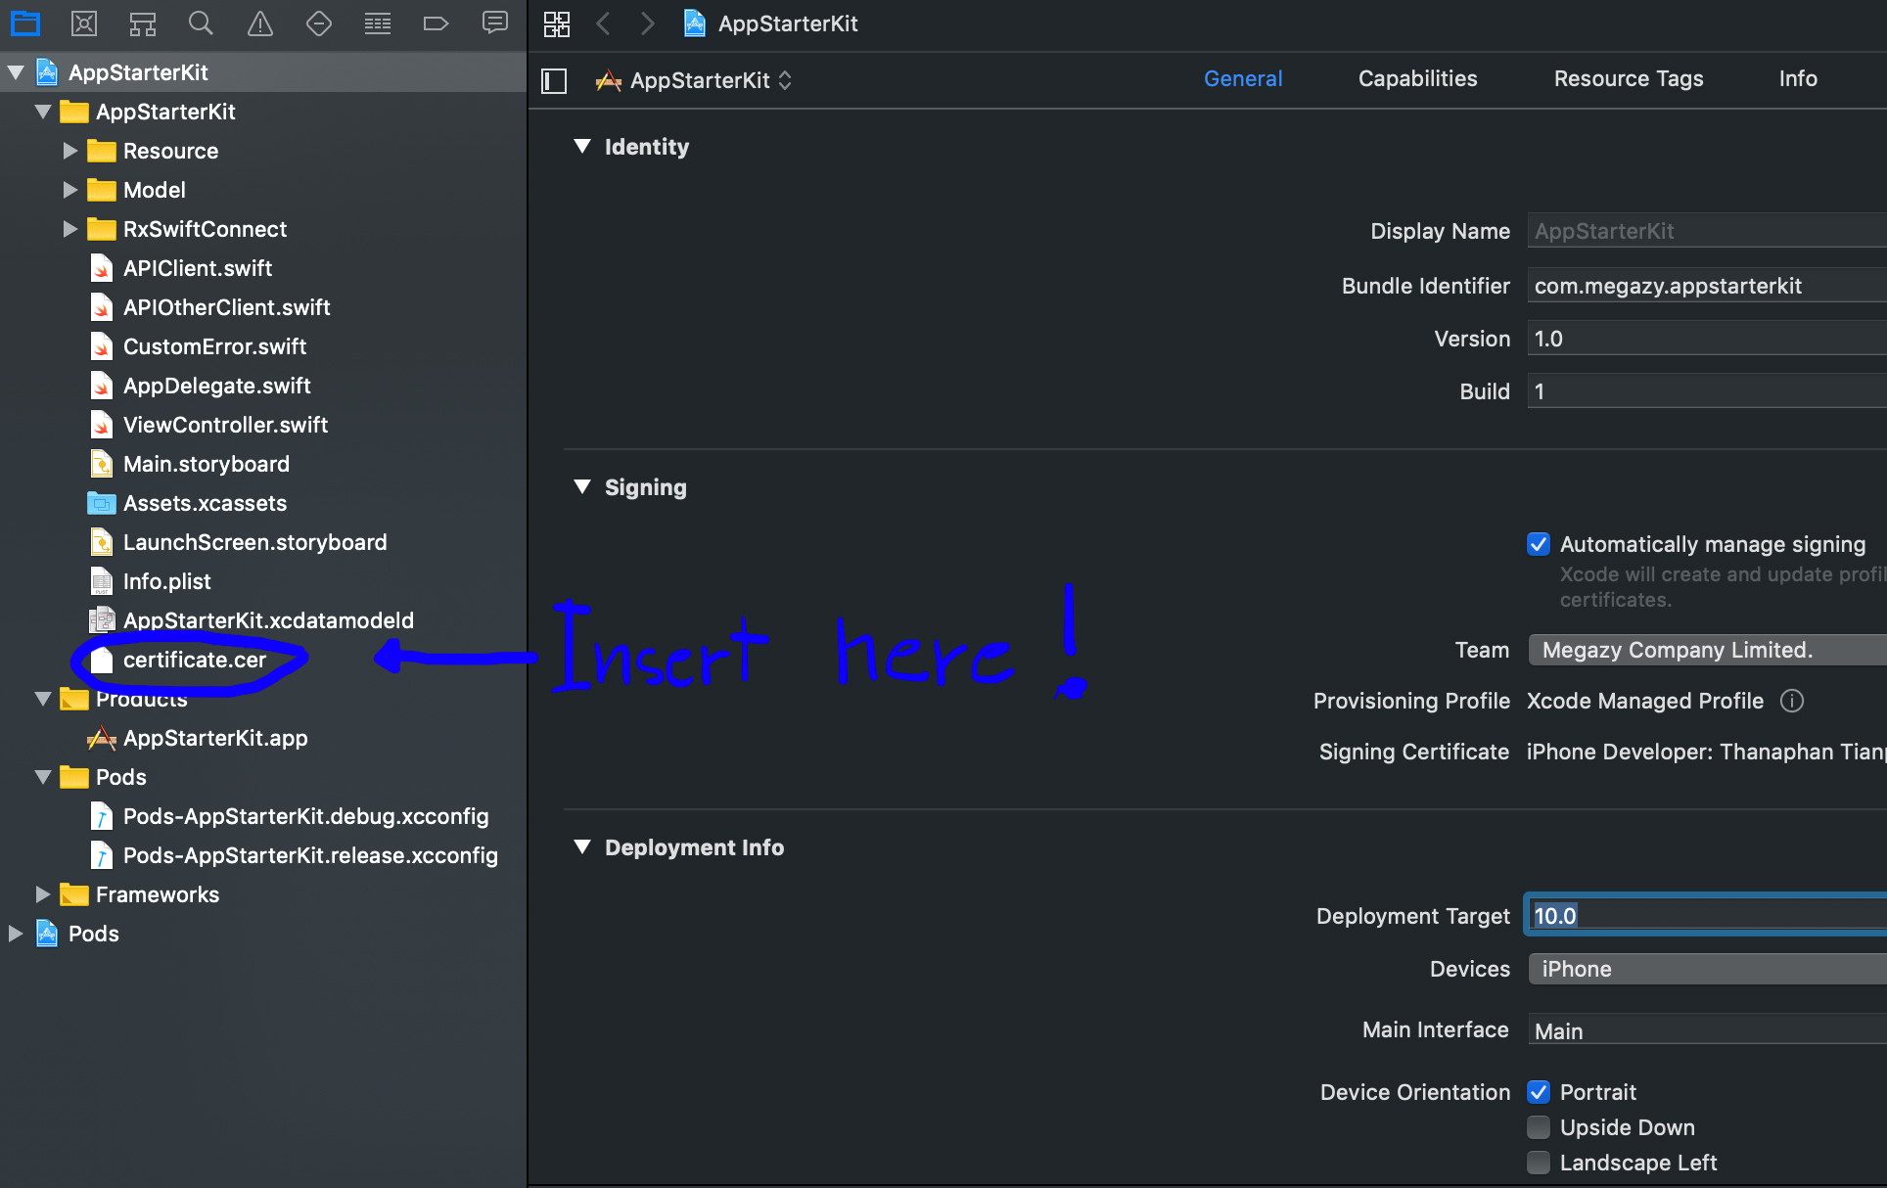Click the related items grid icon
The height and width of the screenshot is (1188, 1887).
click(557, 23)
